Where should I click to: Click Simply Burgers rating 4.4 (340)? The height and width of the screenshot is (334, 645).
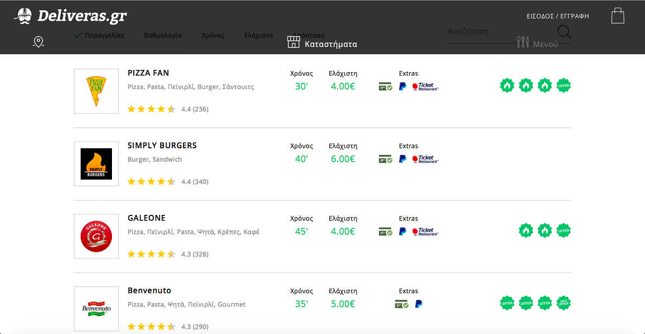[168, 182]
